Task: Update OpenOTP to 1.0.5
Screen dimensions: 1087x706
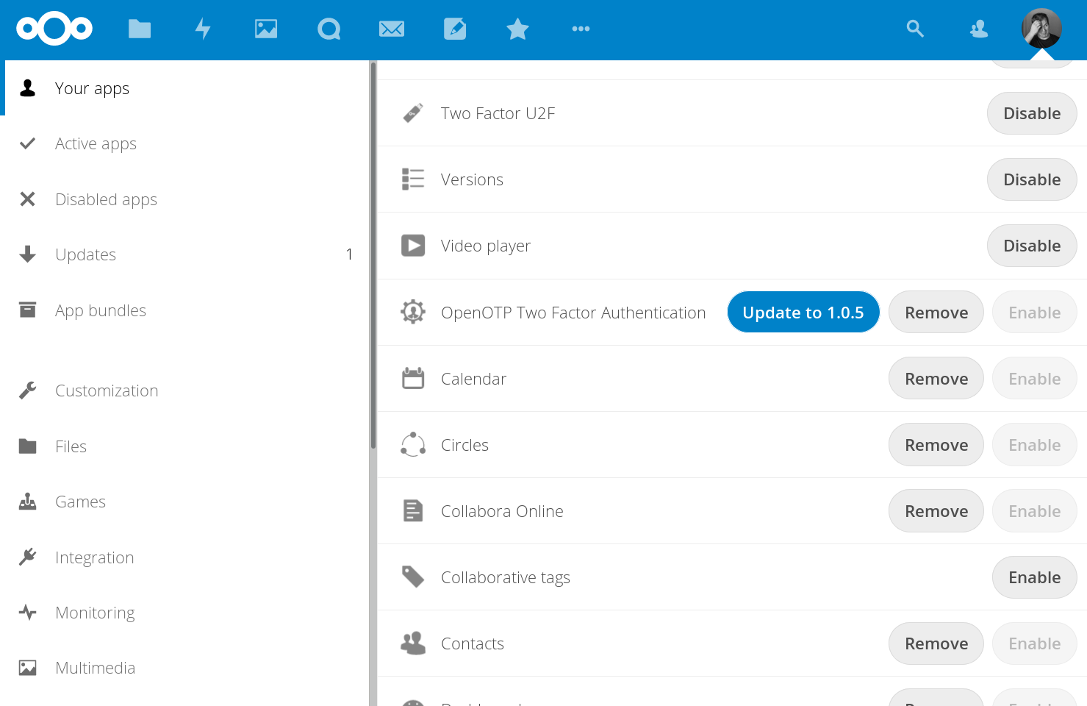Action: pos(803,312)
